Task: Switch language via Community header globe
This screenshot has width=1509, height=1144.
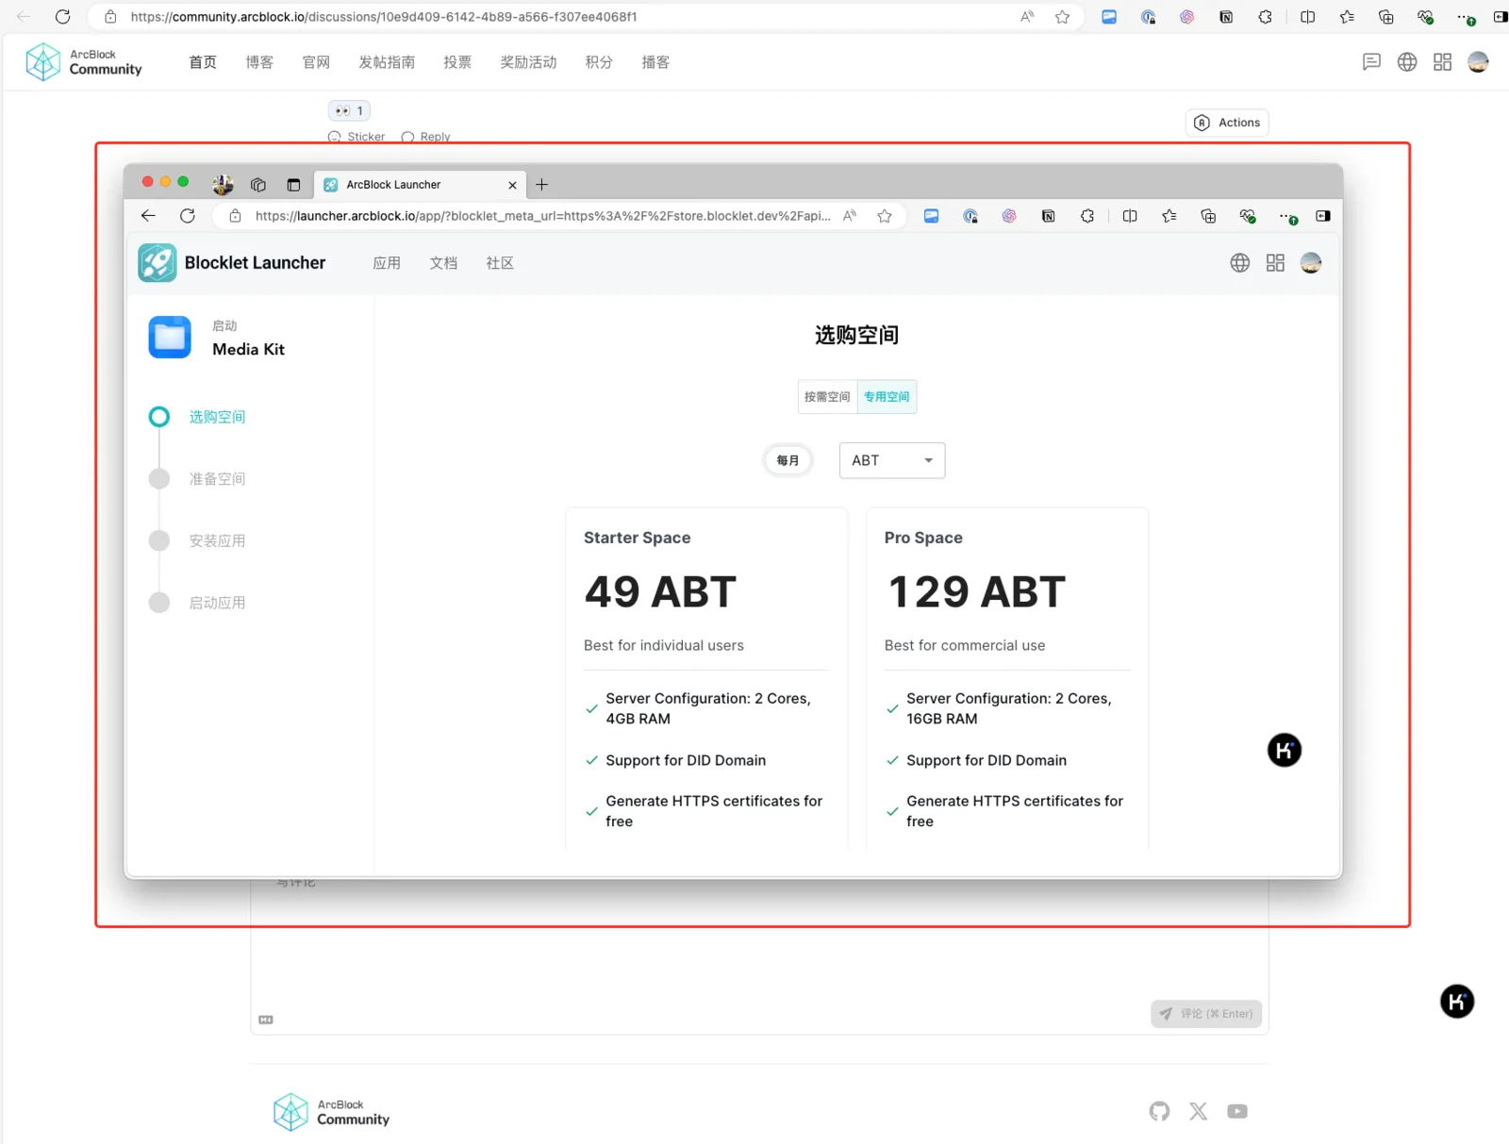Action: coord(1407,62)
